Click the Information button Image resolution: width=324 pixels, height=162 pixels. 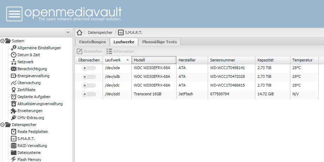click(120, 51)
